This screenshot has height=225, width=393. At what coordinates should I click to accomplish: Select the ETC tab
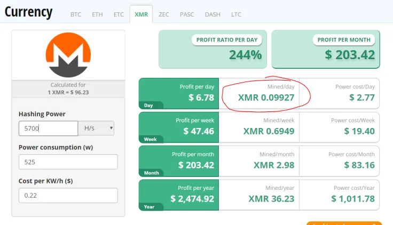tap(119, 14)
